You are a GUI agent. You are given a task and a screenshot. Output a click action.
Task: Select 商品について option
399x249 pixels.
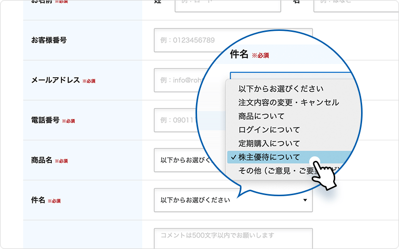point(261,116)
